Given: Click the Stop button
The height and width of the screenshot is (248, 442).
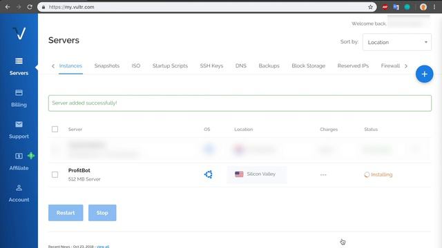Looking at the screenshot, I should (x=102, y=213).
